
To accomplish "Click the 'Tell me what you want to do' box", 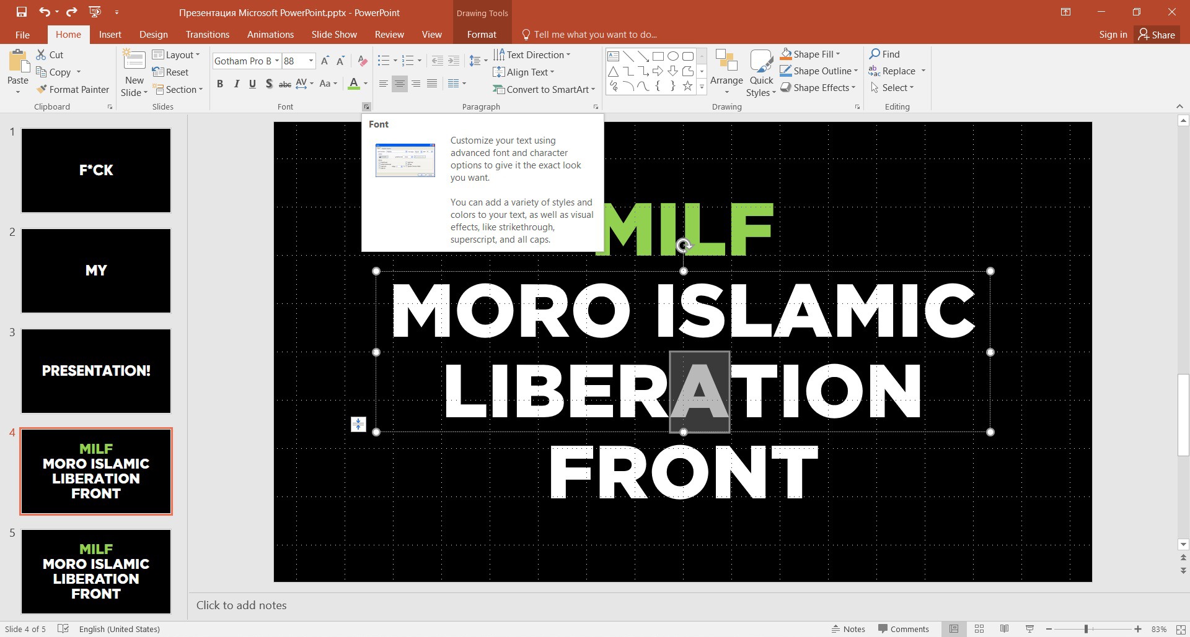I will point(589,35).
